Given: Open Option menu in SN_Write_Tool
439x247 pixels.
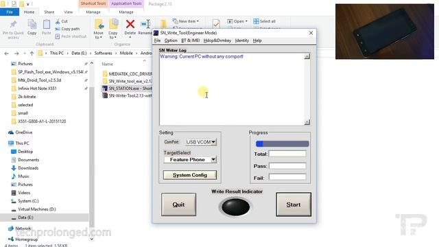Looking at the screenshot, I should pyautogui.click(x=171, y=40).
